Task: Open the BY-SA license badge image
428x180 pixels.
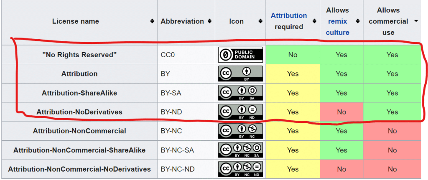Action: 240,93
